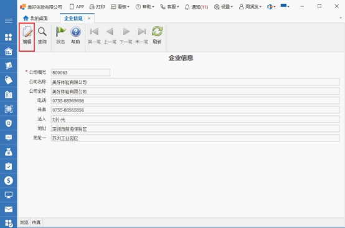
Task: Open the money bag sidebar icon
Action: (9, 152)
